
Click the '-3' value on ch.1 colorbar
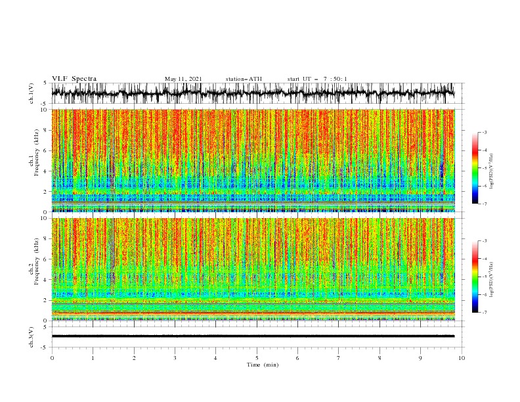[x=484, y=132]
